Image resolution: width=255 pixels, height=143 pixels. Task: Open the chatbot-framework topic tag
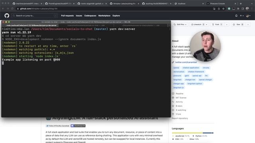(196, 71)
